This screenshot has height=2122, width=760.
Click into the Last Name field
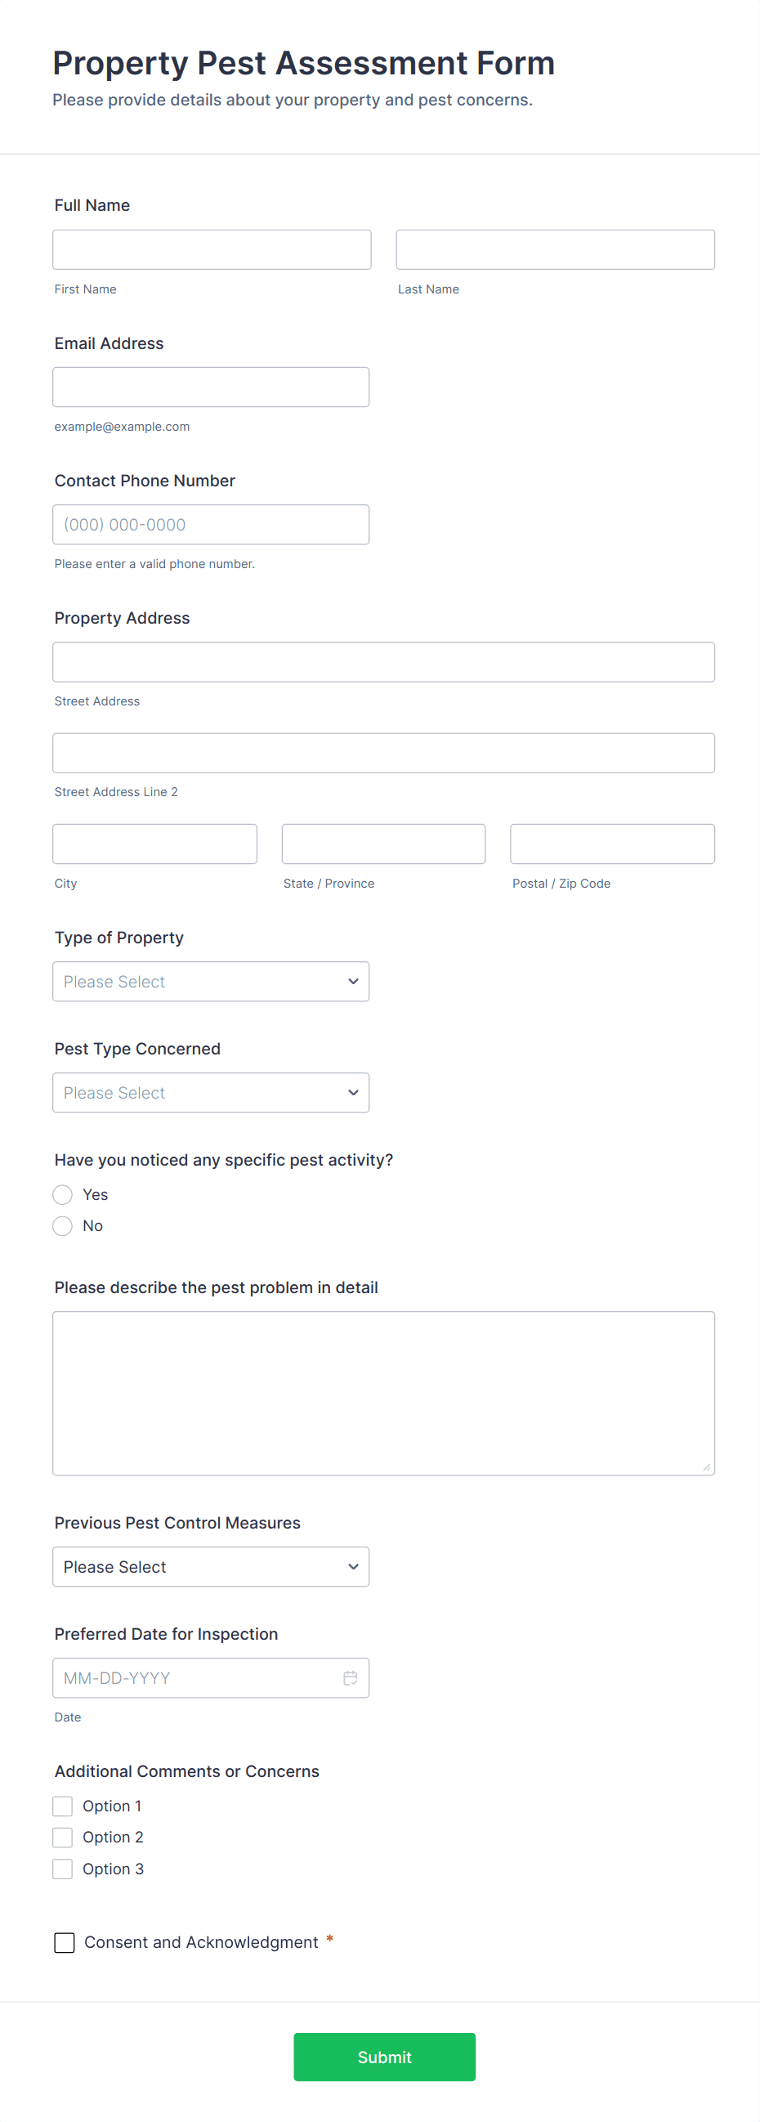[x=555, y=249]
